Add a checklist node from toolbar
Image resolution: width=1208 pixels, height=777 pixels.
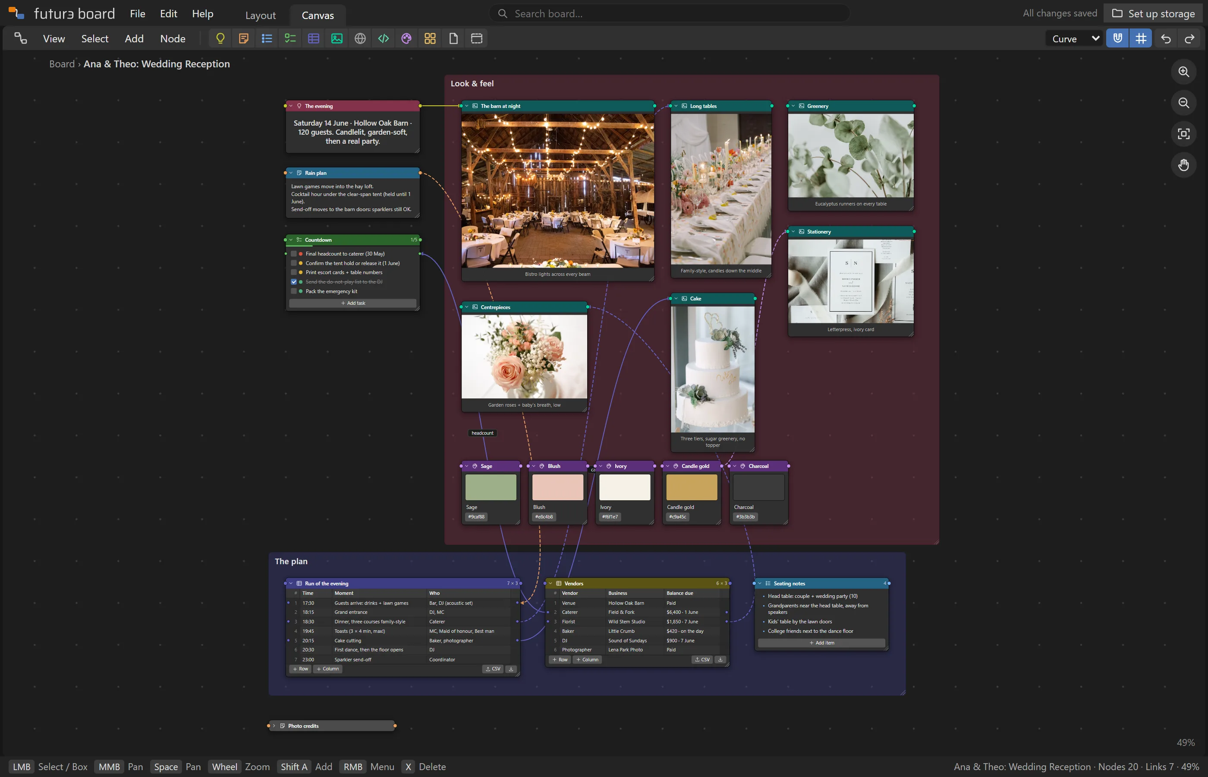pyautogui.click(x=290, y=38)
